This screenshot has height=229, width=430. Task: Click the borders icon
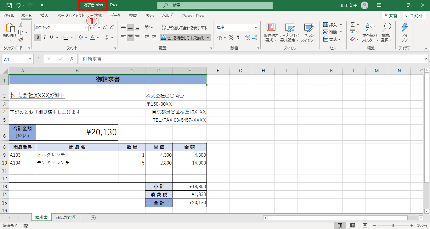pos(66,38)
